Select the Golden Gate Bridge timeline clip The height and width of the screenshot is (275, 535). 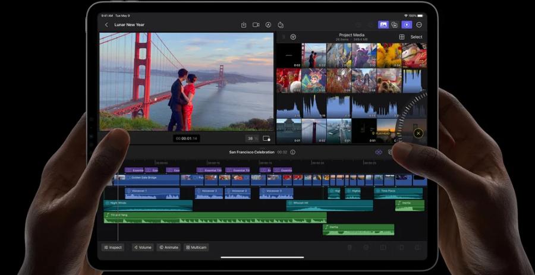[x=147, y=180]
